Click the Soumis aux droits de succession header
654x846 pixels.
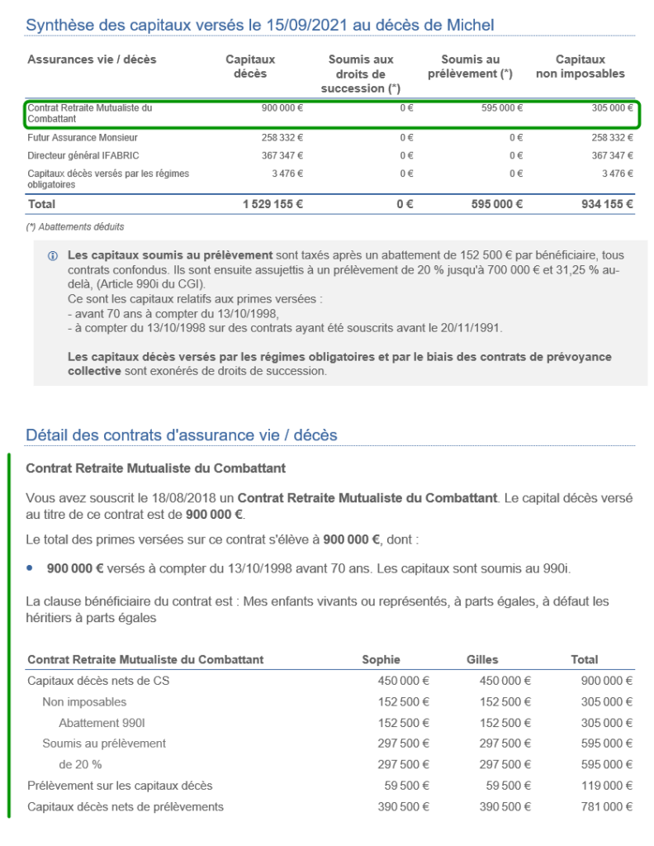click(x=360, y=74)
